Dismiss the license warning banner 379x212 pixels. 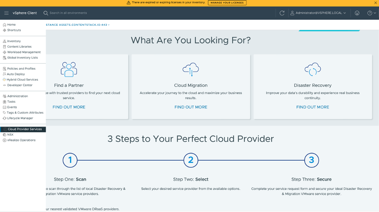tap(375, 3)
